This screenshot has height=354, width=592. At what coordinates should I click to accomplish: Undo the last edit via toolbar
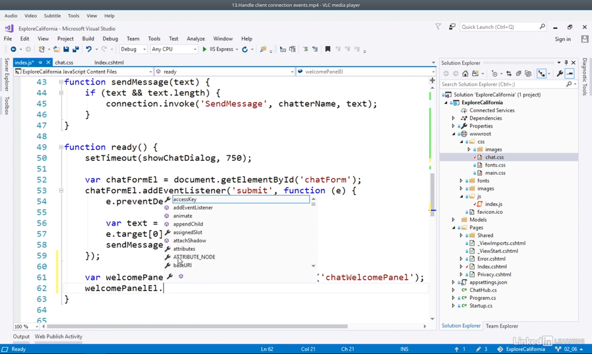[x=89, y=50]
